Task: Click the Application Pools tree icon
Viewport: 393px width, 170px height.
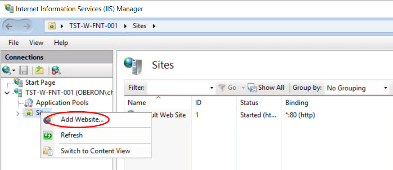Action: coord(29,103)
